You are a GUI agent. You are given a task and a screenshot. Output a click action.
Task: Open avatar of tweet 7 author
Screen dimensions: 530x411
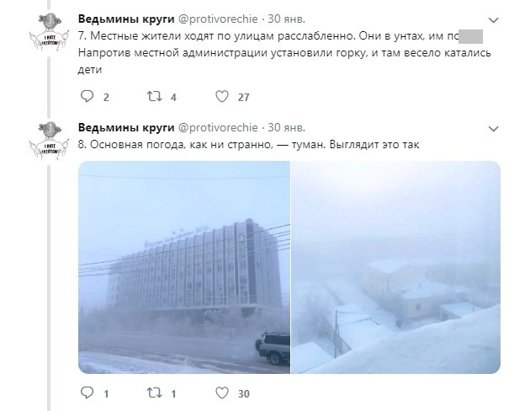point(49,33)
